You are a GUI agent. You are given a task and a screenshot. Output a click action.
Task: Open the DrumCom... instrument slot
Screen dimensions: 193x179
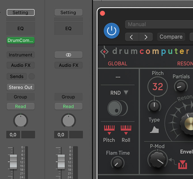(20, 40)
